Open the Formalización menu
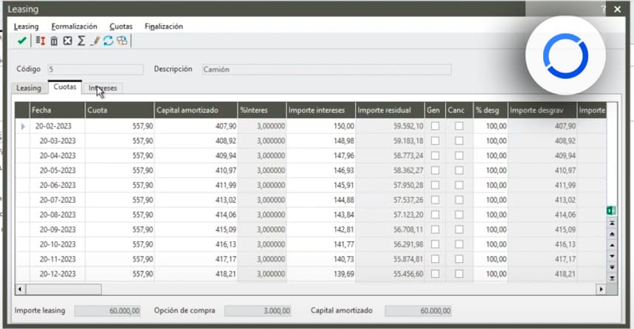This screenshot has width=634, height=329. click(x=75, y=27)
